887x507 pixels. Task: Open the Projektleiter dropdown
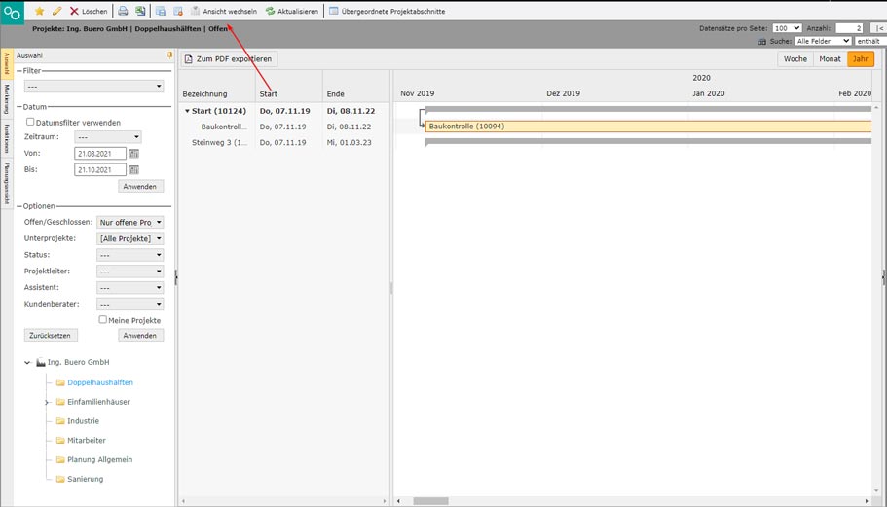pyautogui.click(x=130, y=272)
